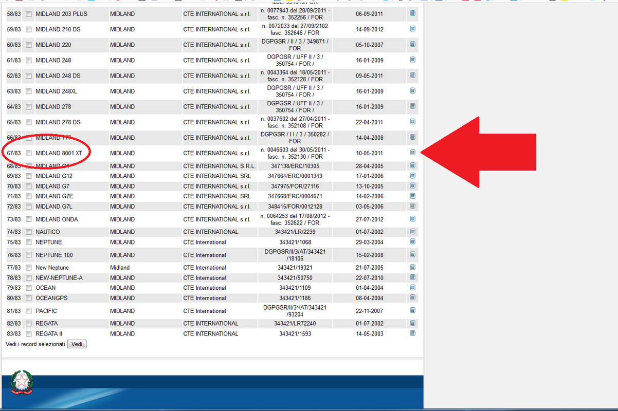
Task: Open details icon for MIDLAND ONDA row
Action: coord(412,219)
